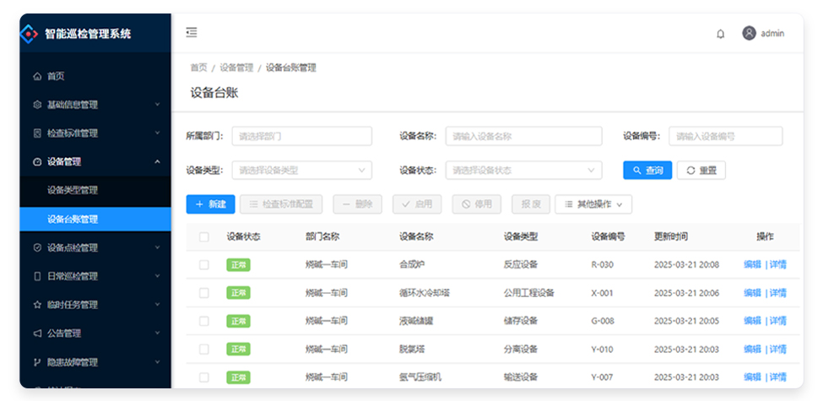823x401 pixels.
Task: Select the checkbox for 循环水冷却塔 row
Action: click(204, 293)
